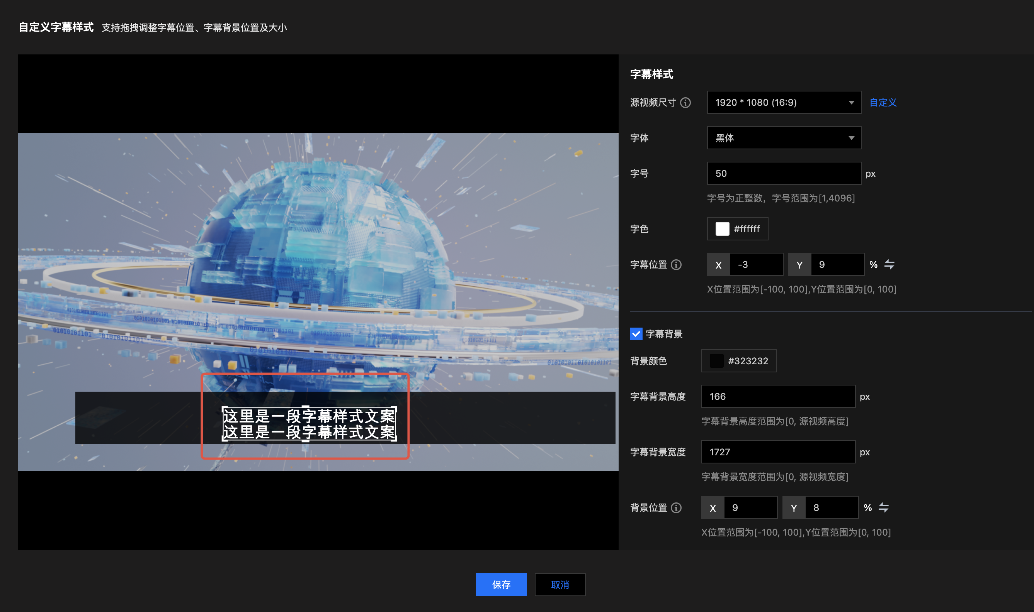
Task: Click info icon next to 字幕位置
Action: pyautogui.click(x=676, y=265)
